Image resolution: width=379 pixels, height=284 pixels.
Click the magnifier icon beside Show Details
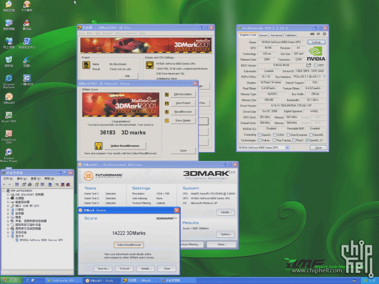[167, 121]
